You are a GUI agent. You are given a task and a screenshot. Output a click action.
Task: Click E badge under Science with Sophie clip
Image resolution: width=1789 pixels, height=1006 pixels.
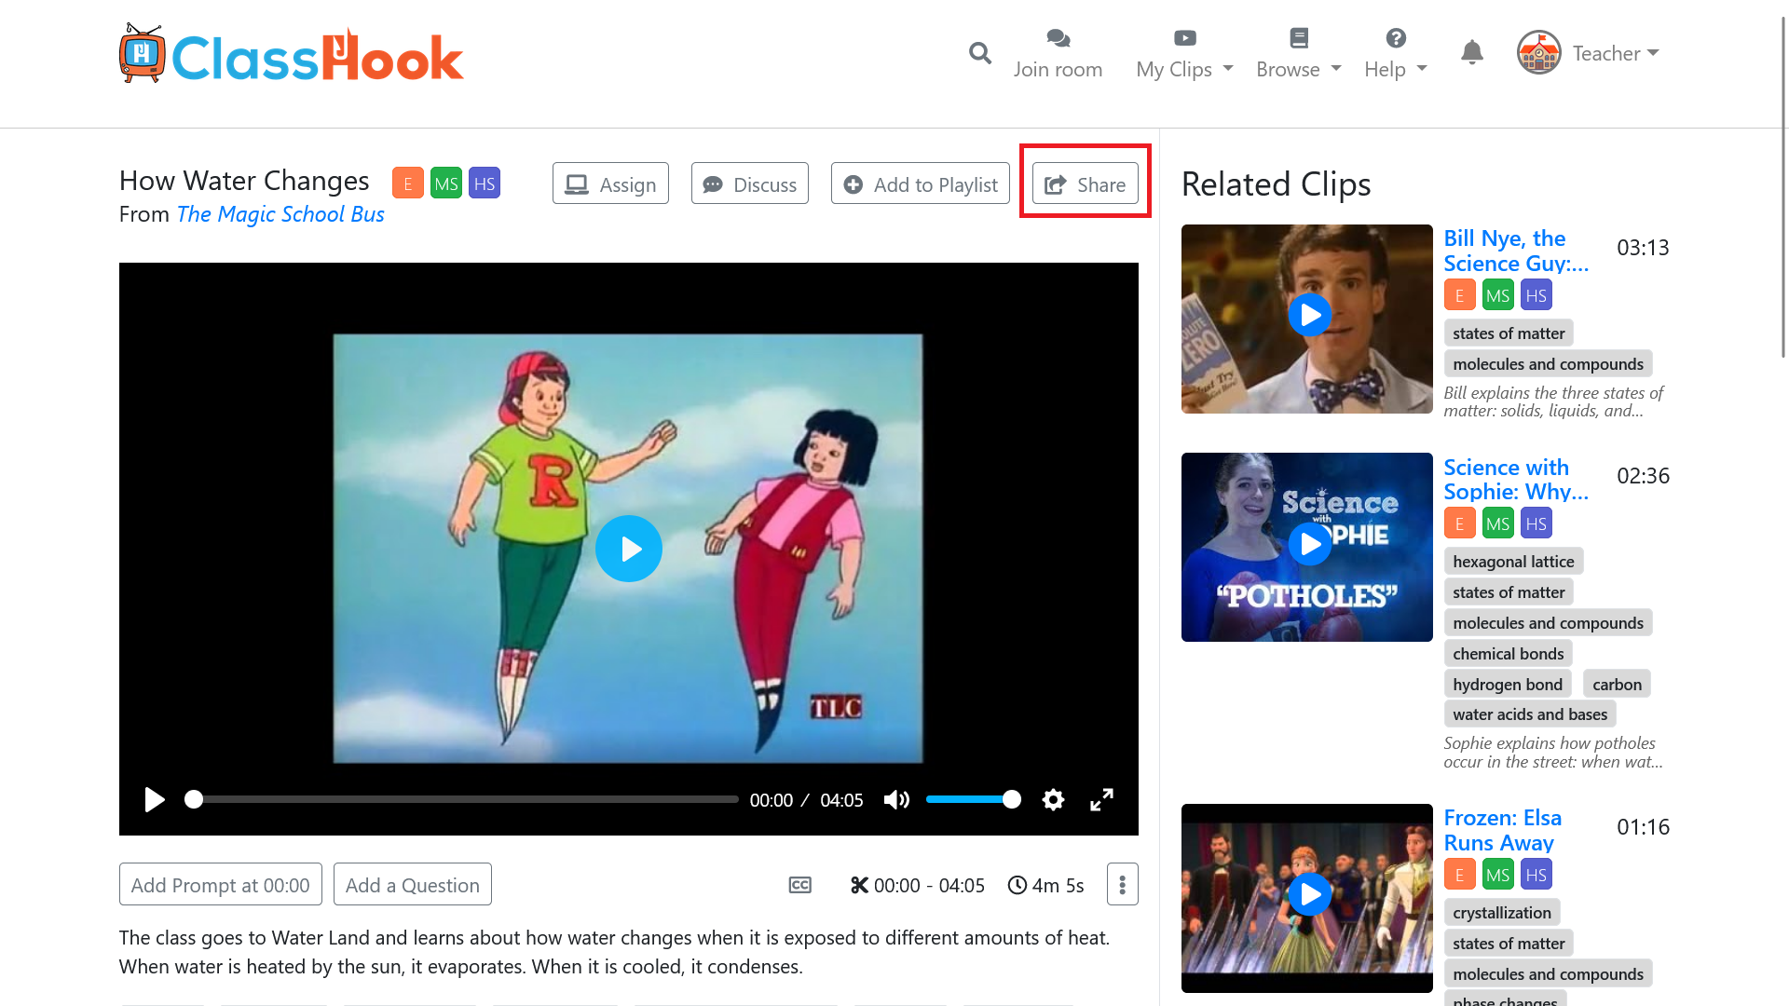1459,523
